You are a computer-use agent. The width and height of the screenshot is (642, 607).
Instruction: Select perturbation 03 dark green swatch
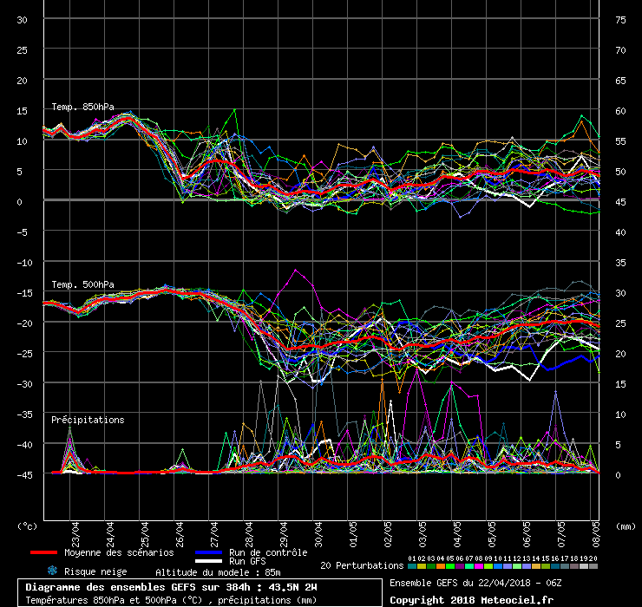point(431,566)
